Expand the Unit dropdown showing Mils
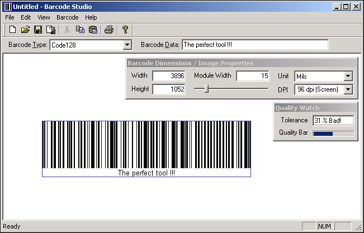This screenshot has width=364, height=233. point(348,76)
